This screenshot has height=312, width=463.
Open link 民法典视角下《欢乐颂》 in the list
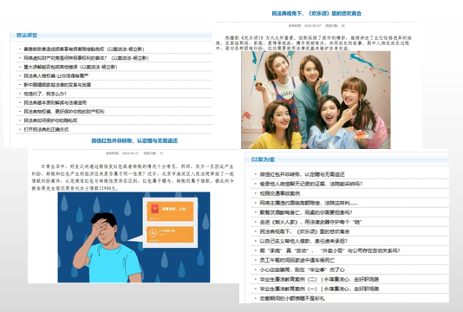pyautogui.click(x=304, y=231)
